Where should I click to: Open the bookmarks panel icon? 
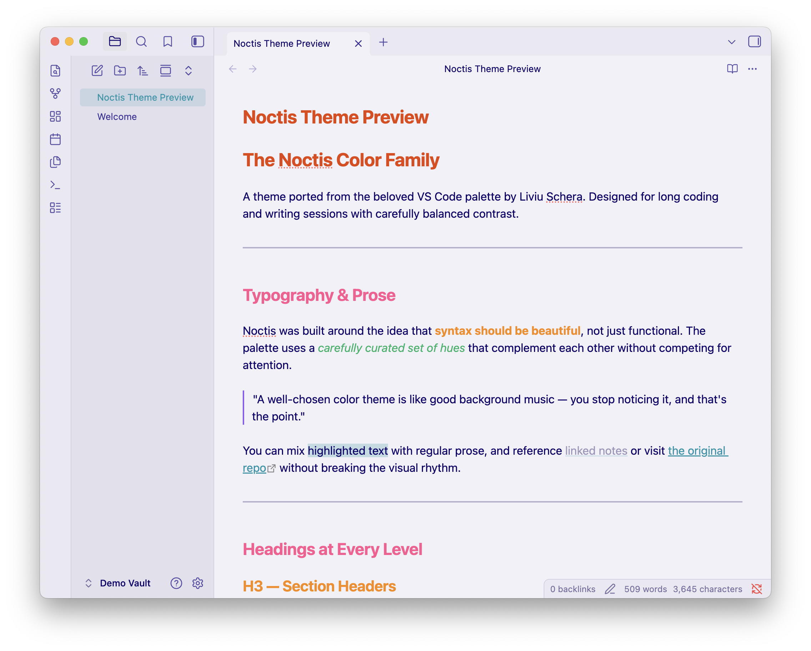tap(168, 41)
